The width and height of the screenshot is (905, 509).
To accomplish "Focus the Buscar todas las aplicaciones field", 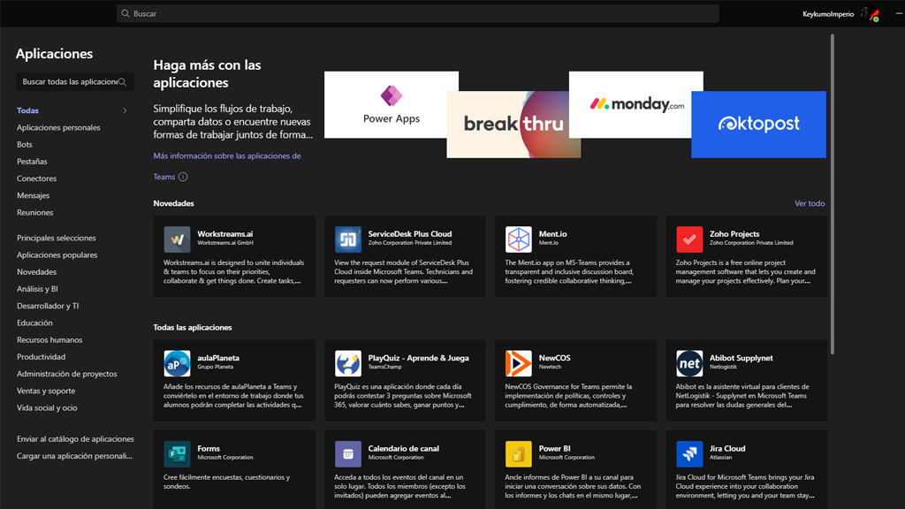I will [x=75, y=82].
